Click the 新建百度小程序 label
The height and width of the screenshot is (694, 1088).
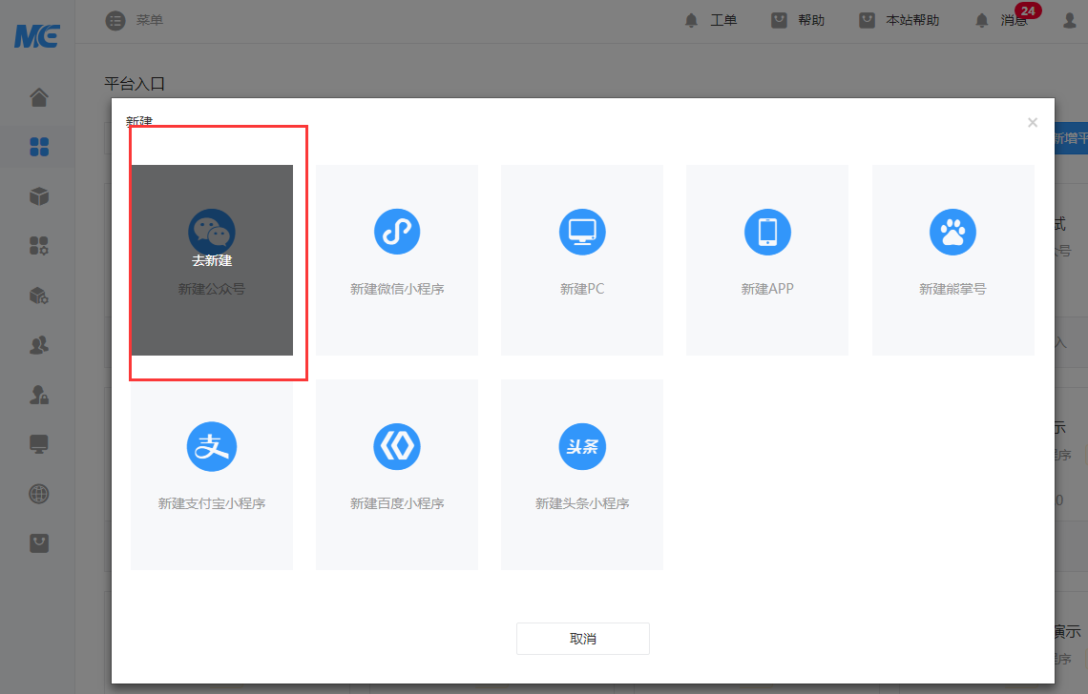pos(397,503)
